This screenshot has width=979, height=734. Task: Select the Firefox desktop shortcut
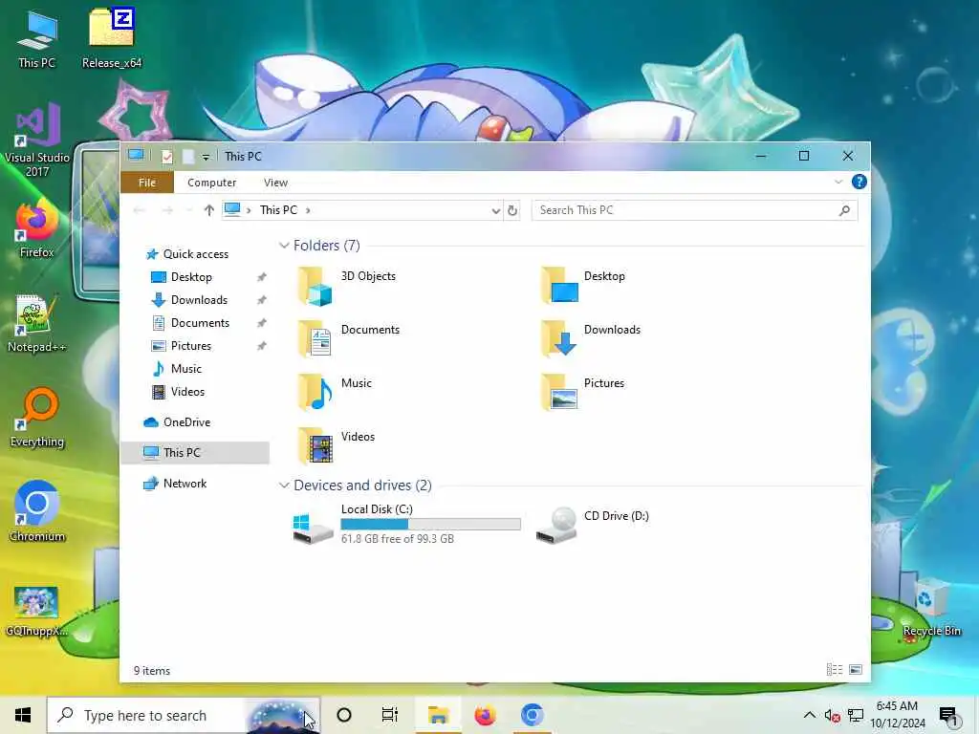37,229
